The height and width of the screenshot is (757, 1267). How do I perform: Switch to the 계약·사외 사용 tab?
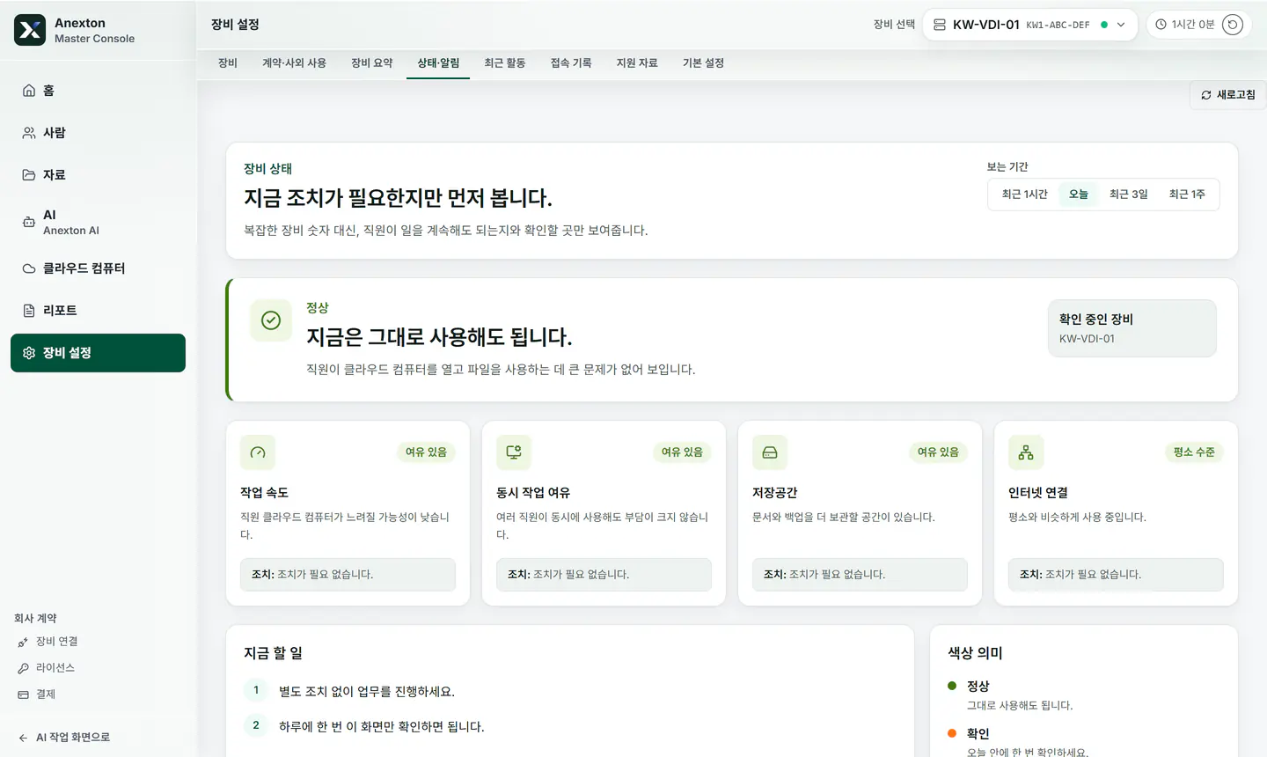[x=294, y=63]
